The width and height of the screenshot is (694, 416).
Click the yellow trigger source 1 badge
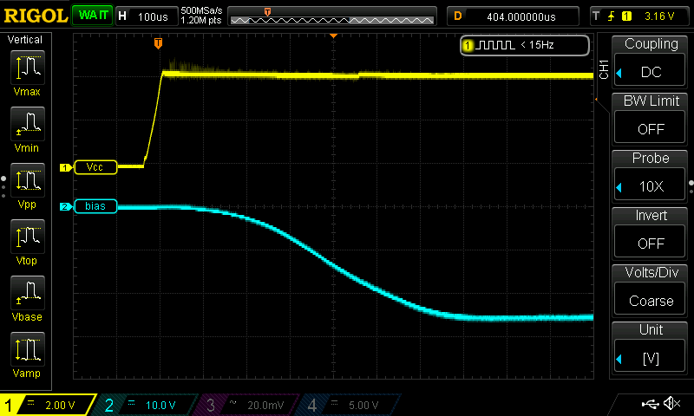[x=626, y=16]
